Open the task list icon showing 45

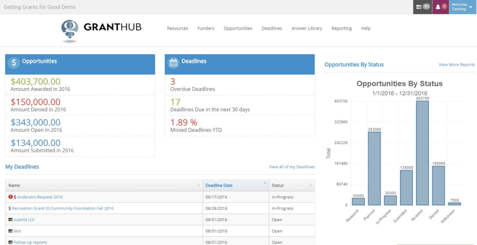point(422,7)
